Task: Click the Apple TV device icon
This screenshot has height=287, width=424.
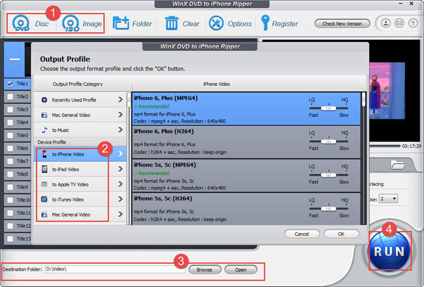Action: [44, 184]
